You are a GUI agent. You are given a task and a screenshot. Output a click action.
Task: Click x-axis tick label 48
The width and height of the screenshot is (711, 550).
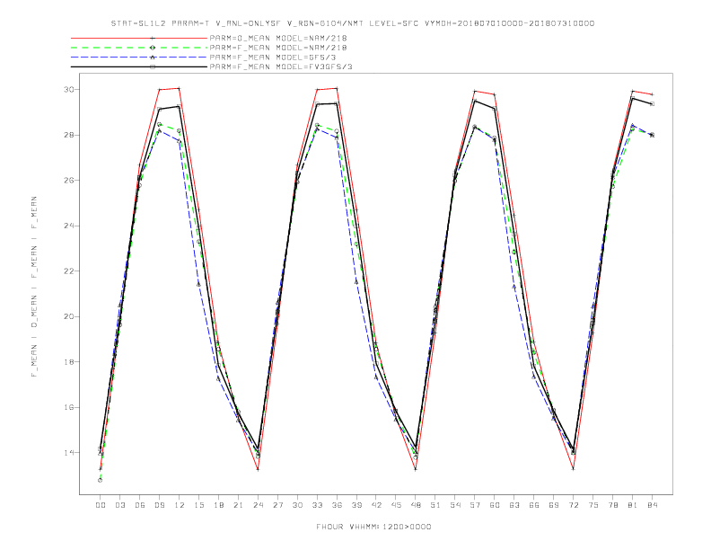pyautogui.click(x=416, y=505)
